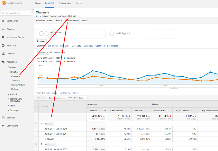Switch to Goal Set 1 view

tap(65, 46)
